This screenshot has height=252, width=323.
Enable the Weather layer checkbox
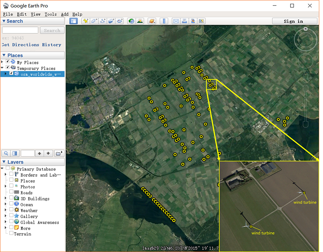tap(11, 209)
